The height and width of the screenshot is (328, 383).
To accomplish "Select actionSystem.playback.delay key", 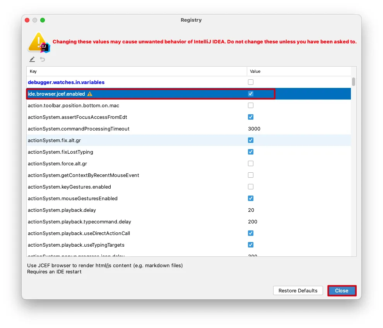I will click(x=62, y=210).
